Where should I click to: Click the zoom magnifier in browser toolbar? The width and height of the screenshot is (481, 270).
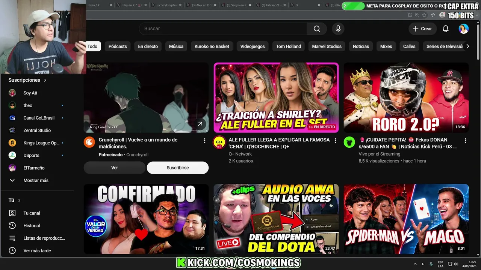click(x=417, y=15)
